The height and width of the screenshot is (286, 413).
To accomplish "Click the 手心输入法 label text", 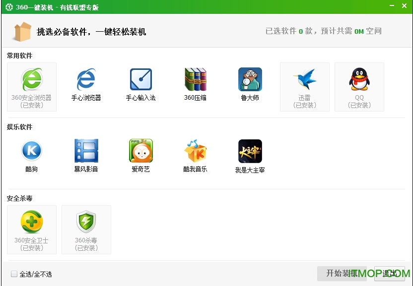I will point(141,98).
